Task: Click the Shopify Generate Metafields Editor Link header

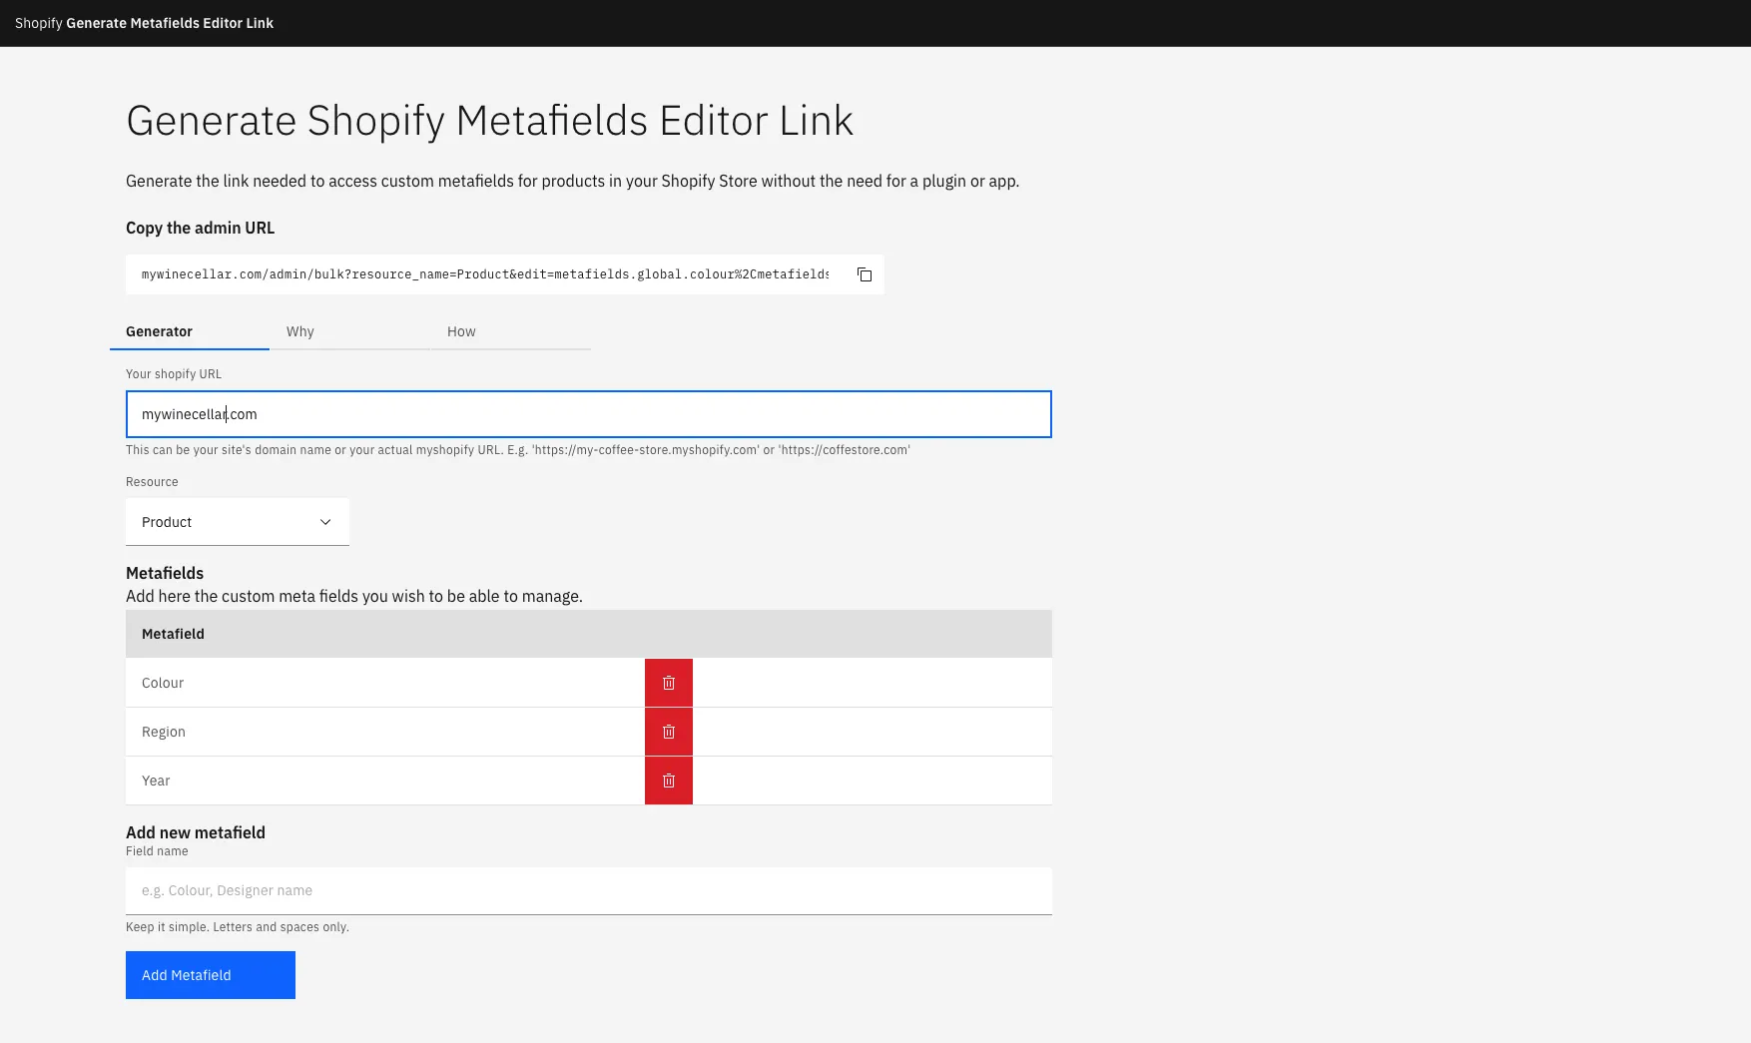Action: tap(144, 23)
